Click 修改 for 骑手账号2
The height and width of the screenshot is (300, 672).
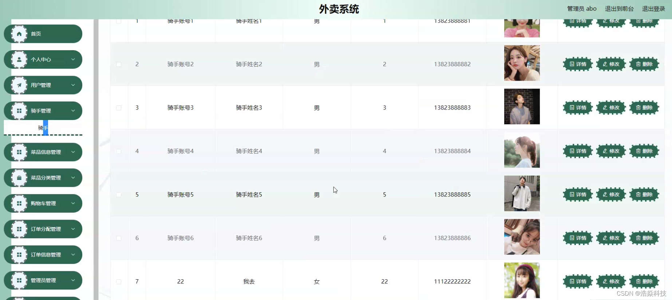(x=611, y=64)
